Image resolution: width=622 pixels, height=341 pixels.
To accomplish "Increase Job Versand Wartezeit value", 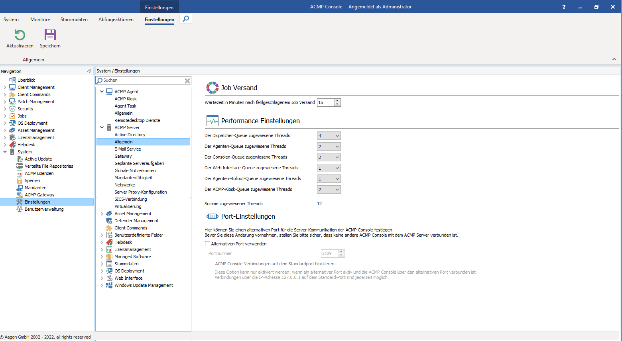I will (337, 101).
